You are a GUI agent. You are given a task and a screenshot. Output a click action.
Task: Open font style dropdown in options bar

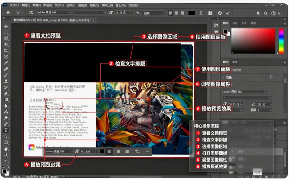104,12
